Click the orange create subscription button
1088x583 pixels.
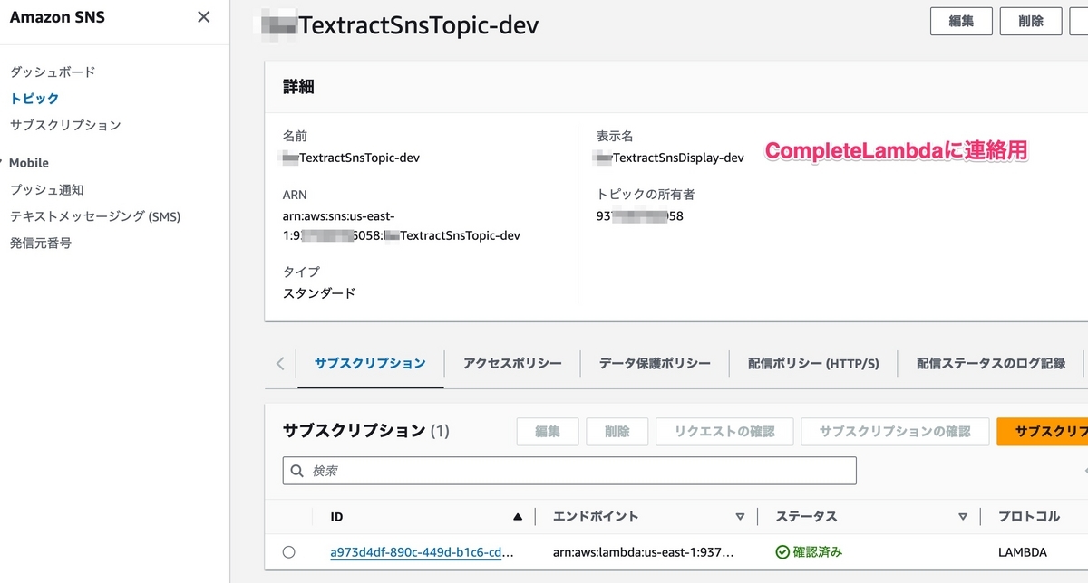pos(1042,432)
